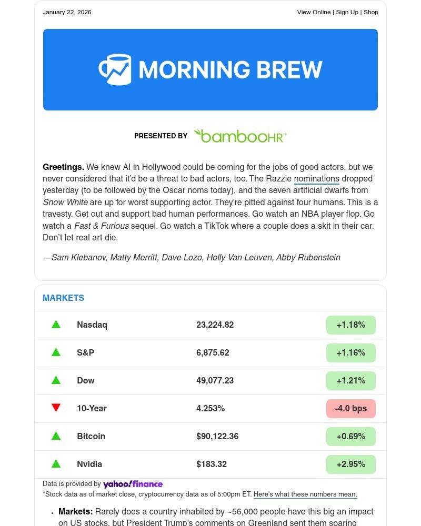Viewport: 421px width, 526px height.
Task: Select the green triangle beside Dow
Action: point(56,380)
